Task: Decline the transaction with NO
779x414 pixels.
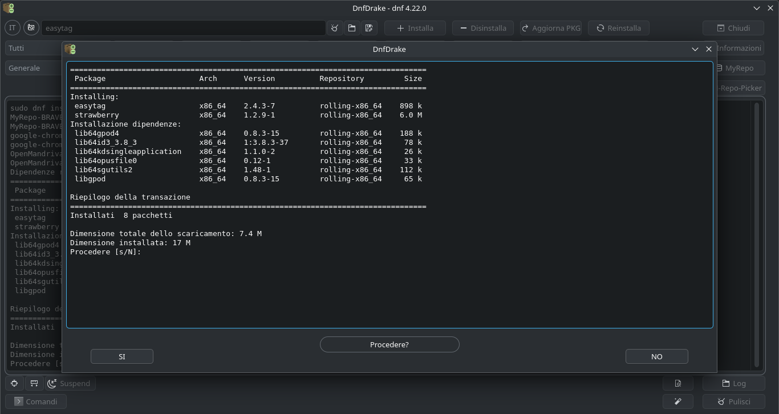Action: tap(656, 356)
